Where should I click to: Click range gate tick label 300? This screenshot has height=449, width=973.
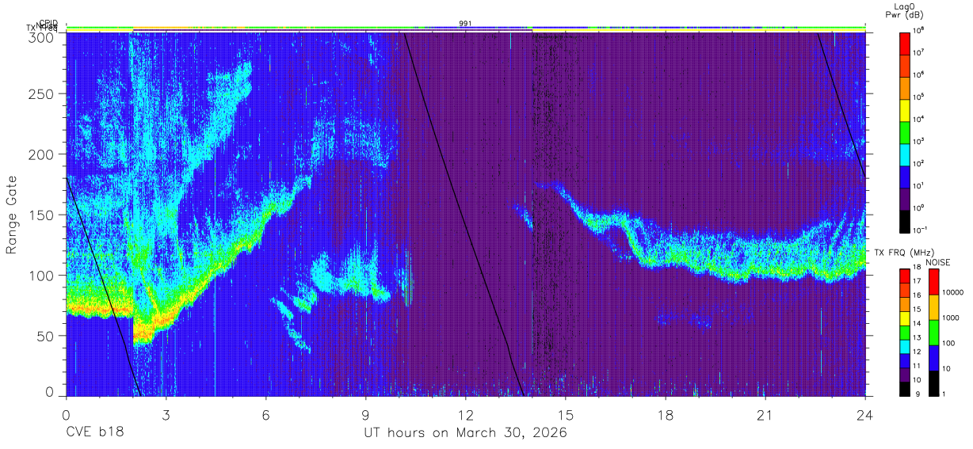coord(41,37)
